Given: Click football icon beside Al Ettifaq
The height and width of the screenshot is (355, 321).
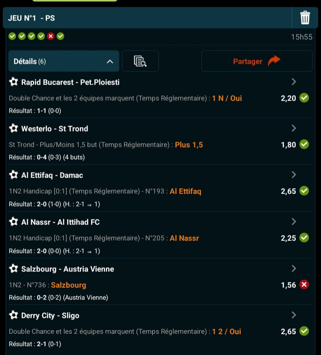Looking at the screenshot, I should 14,175.
